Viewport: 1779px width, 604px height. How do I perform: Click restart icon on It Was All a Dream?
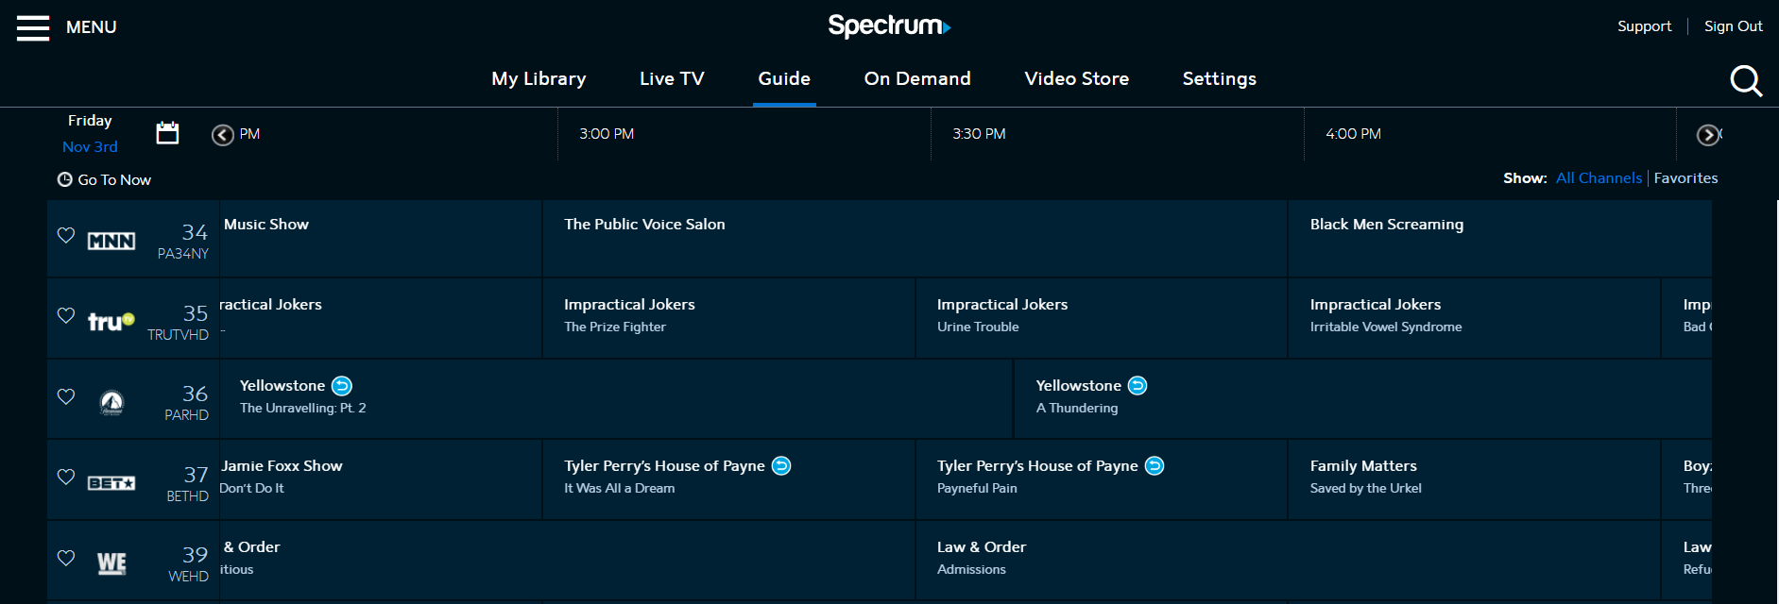[781, 466]
